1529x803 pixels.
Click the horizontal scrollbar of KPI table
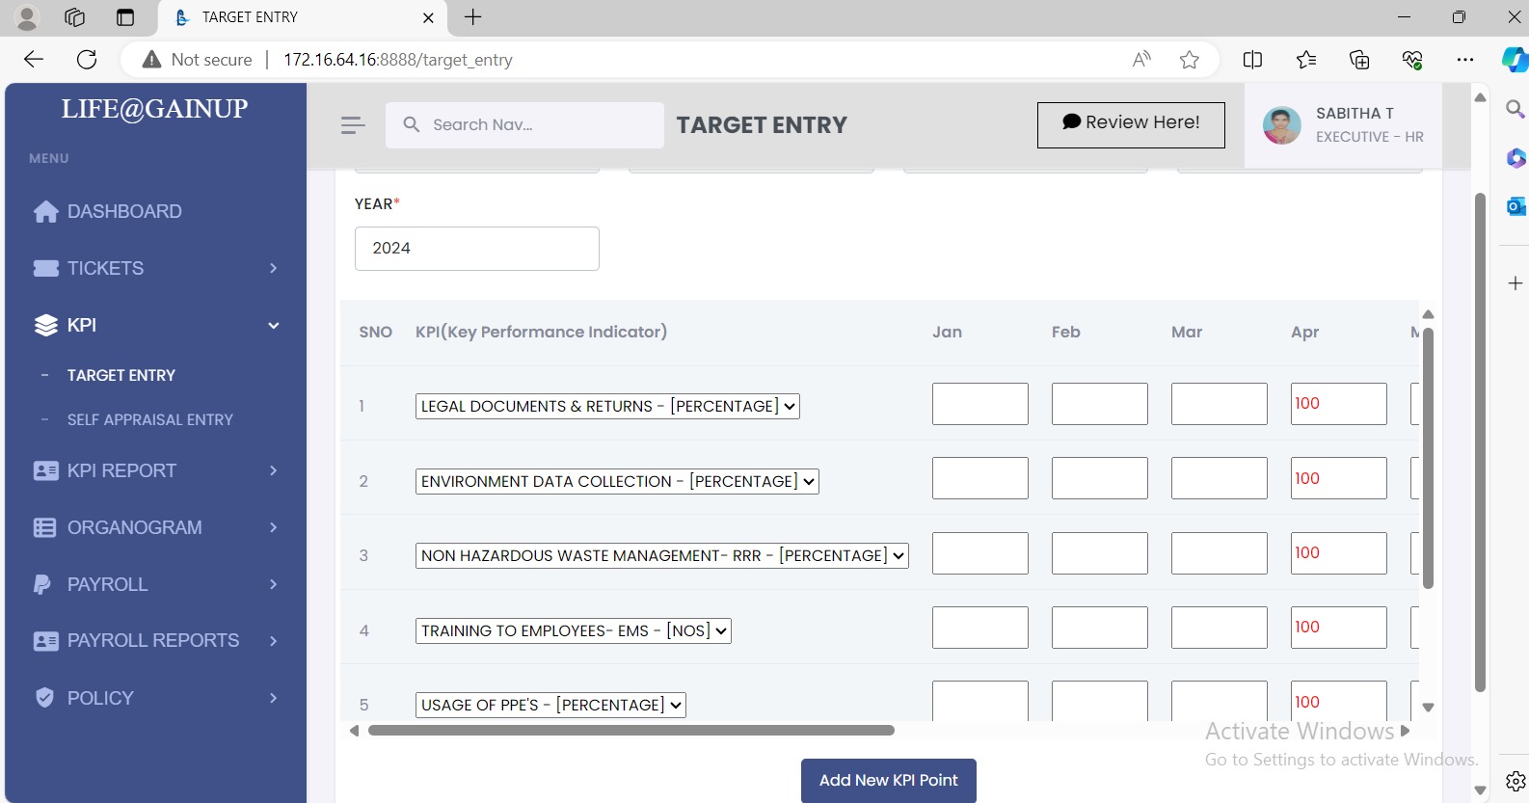631,731
